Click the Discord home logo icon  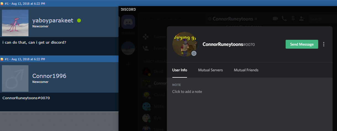pyautogui.click(x=128, y=22)
